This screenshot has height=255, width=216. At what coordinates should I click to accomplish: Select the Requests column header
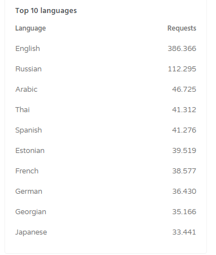(182, 28)
